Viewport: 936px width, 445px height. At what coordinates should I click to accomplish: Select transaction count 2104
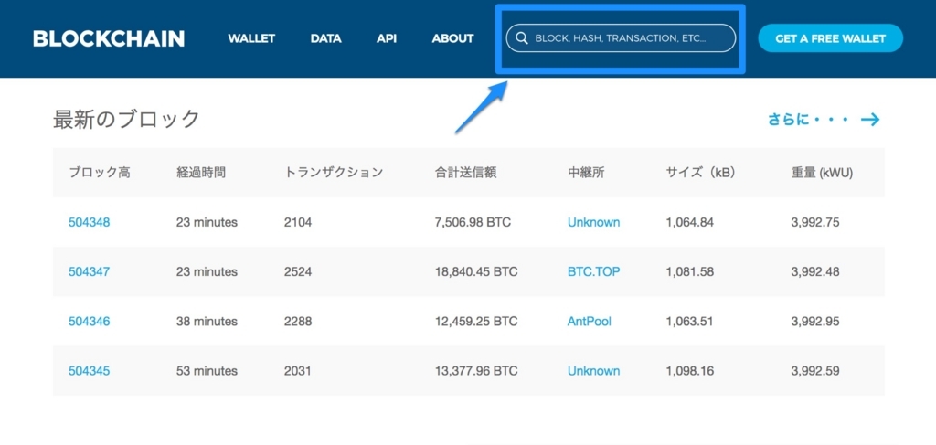tap(298, 223)
